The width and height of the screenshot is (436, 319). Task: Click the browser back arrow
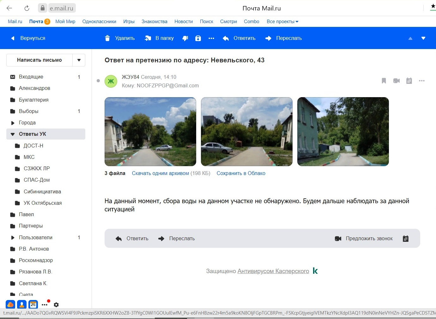[9, 8]
